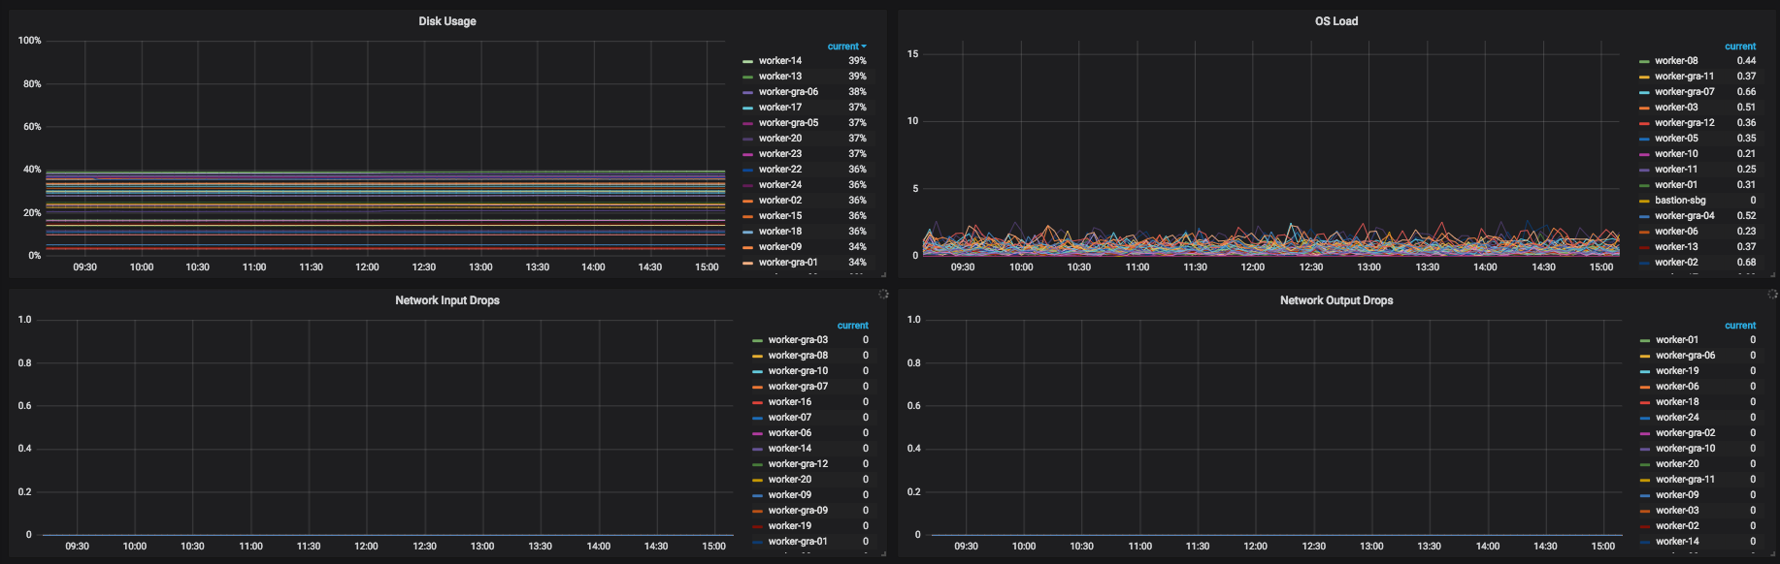Isolate worker-gra-11 series in OS Load legend
The image size is (1780, 564).
click(1685, 77)
